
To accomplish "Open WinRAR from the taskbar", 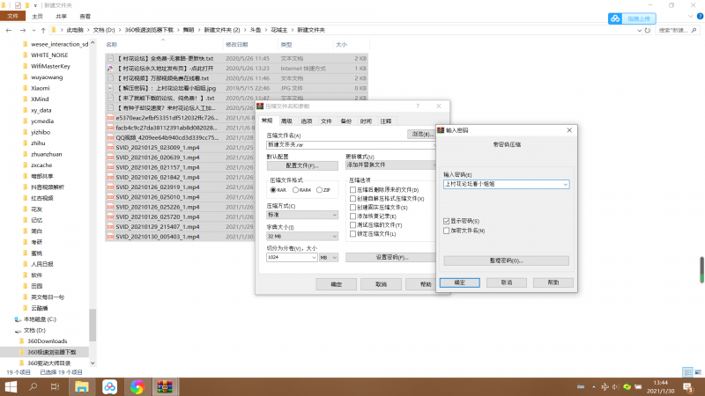I will [163, 386].
